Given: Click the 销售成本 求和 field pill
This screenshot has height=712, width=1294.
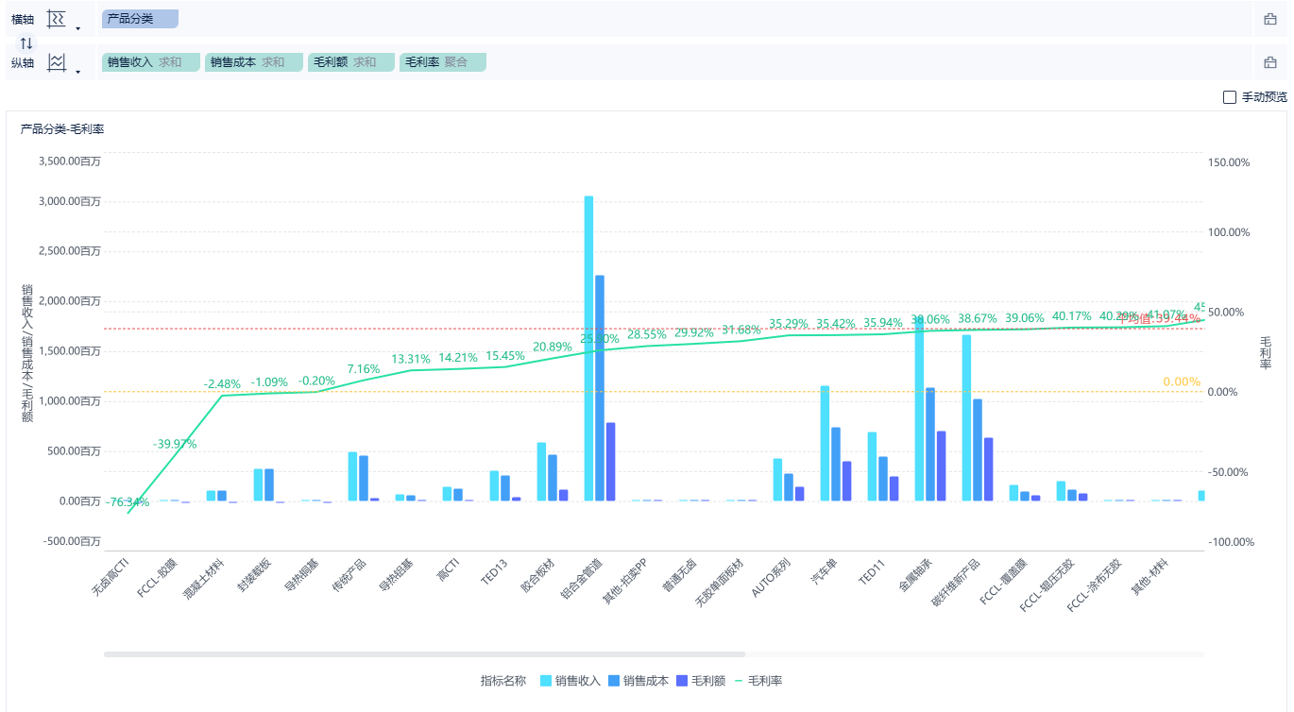Looking at the screenshot, I should coord(254,62).
